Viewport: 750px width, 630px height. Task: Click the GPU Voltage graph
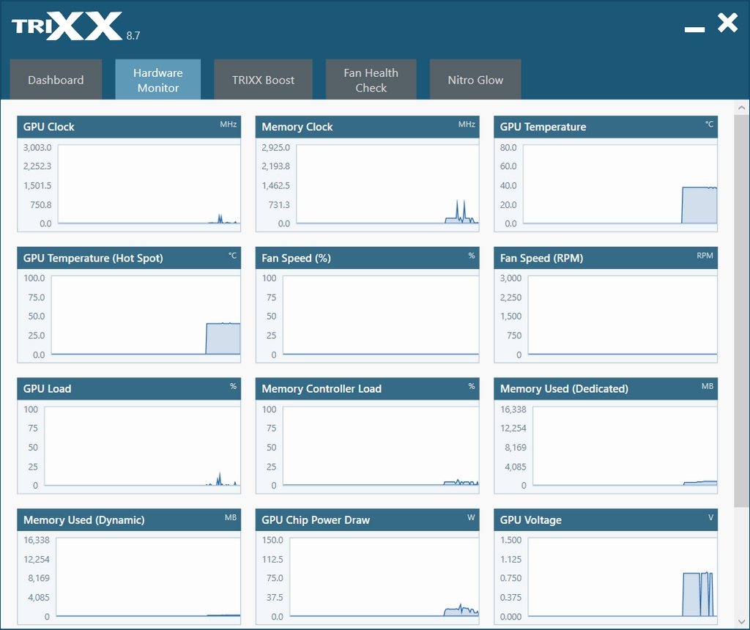pyautogui.click(x=623, y=577)
